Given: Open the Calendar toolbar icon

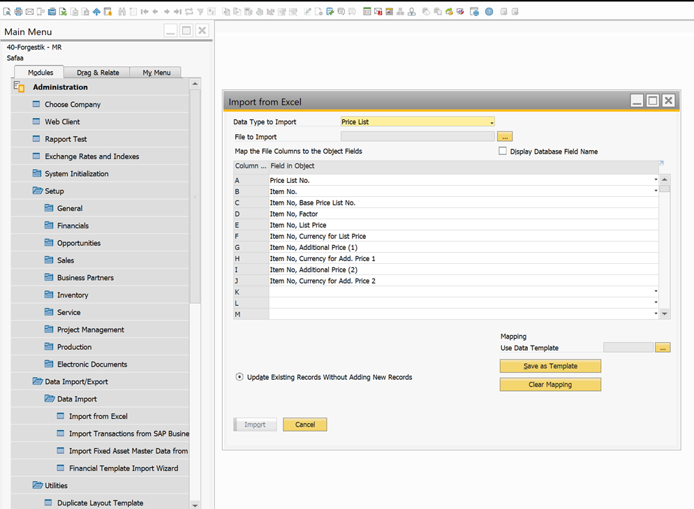Looking at the screenshot, I should click(366, 11).
